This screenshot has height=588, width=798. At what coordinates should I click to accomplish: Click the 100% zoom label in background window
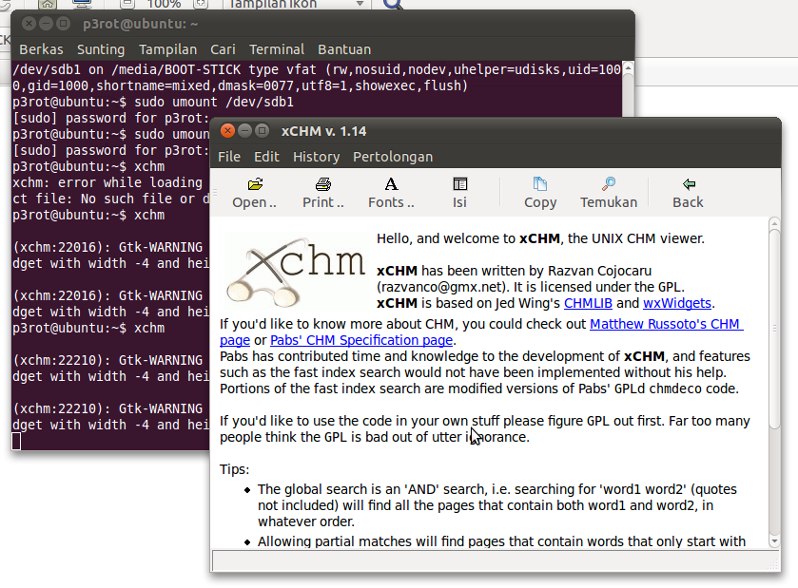pyautogui.click(x=164, y=4)
